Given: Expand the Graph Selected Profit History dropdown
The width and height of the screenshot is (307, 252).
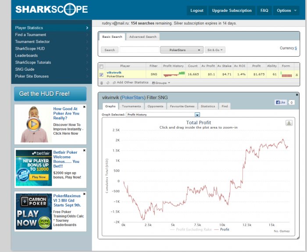Looking at the screenshot, I should tap(197, 115).
